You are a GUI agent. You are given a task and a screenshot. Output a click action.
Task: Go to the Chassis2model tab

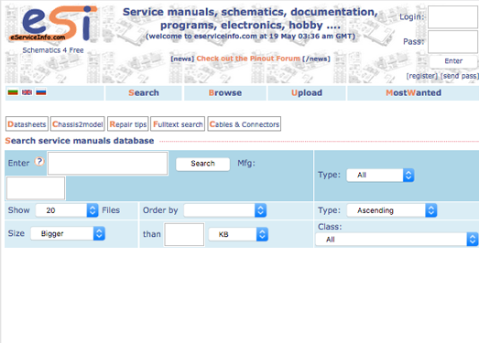coord(78,124)
